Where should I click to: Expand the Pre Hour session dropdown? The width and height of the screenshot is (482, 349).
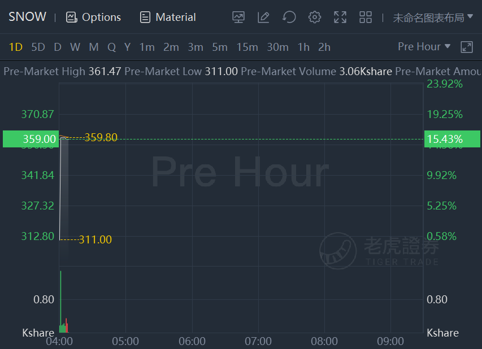coord(424,47)
